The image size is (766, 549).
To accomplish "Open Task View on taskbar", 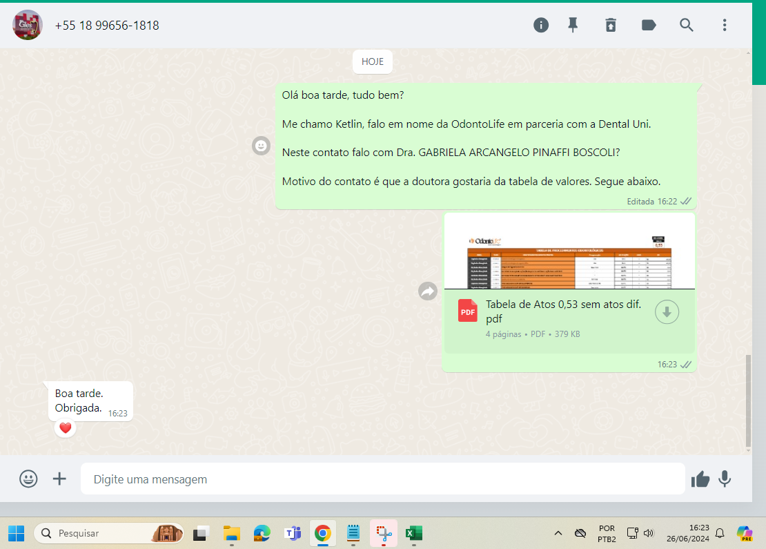I will point(201,533).
